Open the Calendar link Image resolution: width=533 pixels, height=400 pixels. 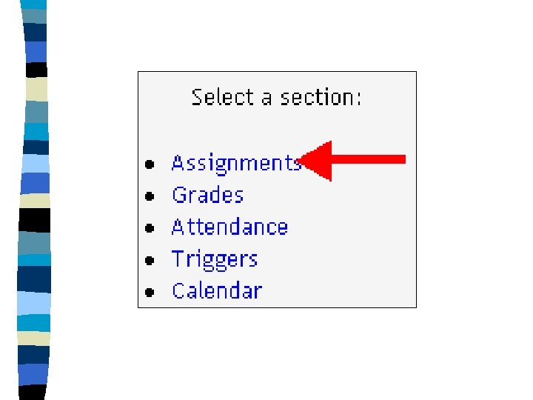[x=217, y=291]
